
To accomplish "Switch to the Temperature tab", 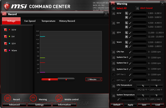I will pos(49,21).
